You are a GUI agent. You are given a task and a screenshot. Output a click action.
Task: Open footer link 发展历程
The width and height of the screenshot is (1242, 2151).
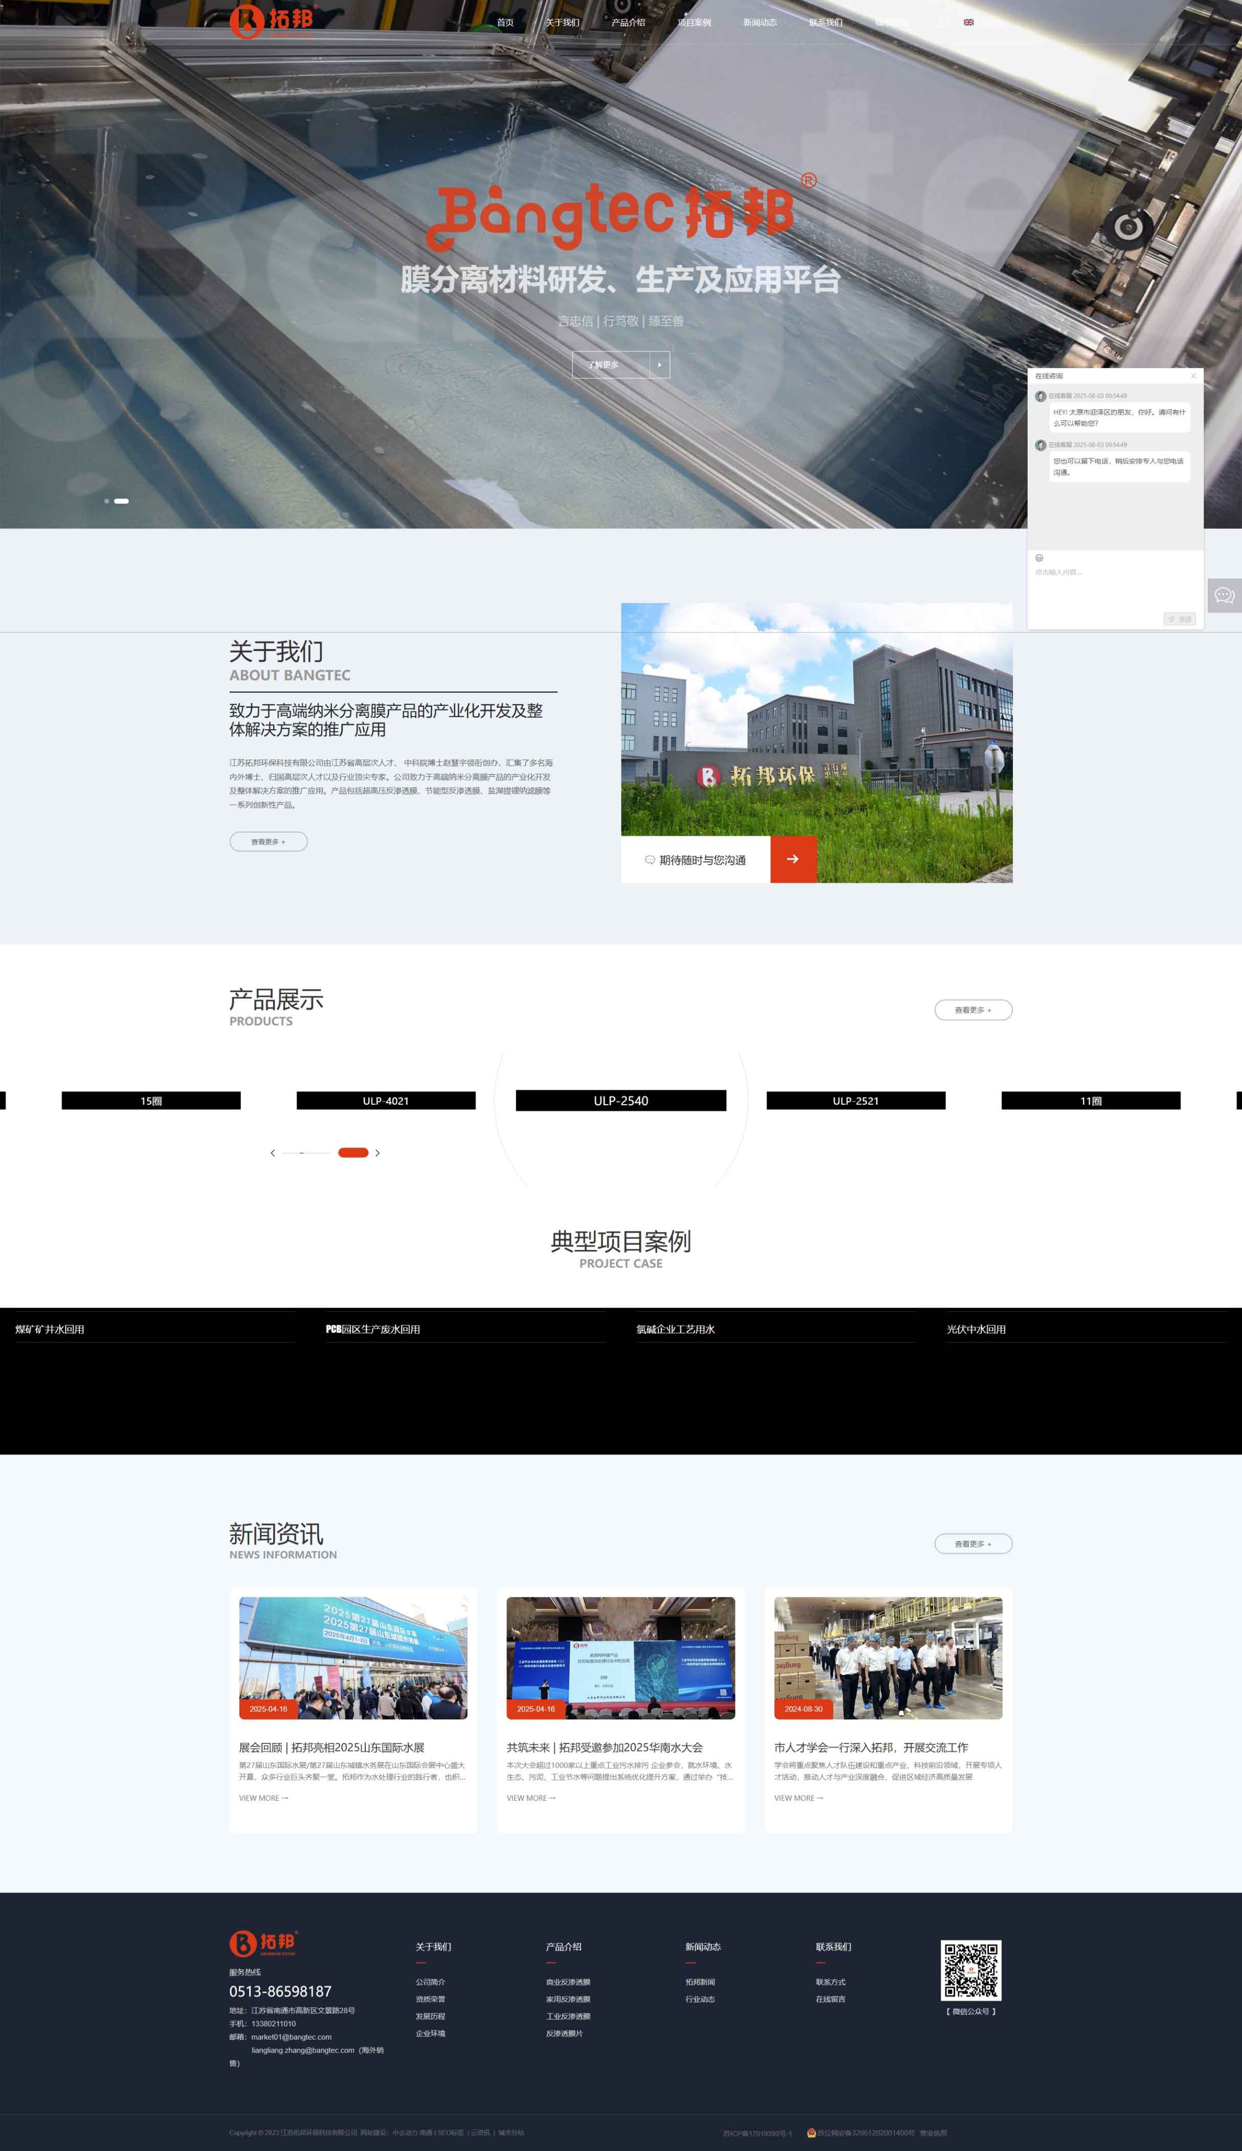click(x=430, y=2015)
